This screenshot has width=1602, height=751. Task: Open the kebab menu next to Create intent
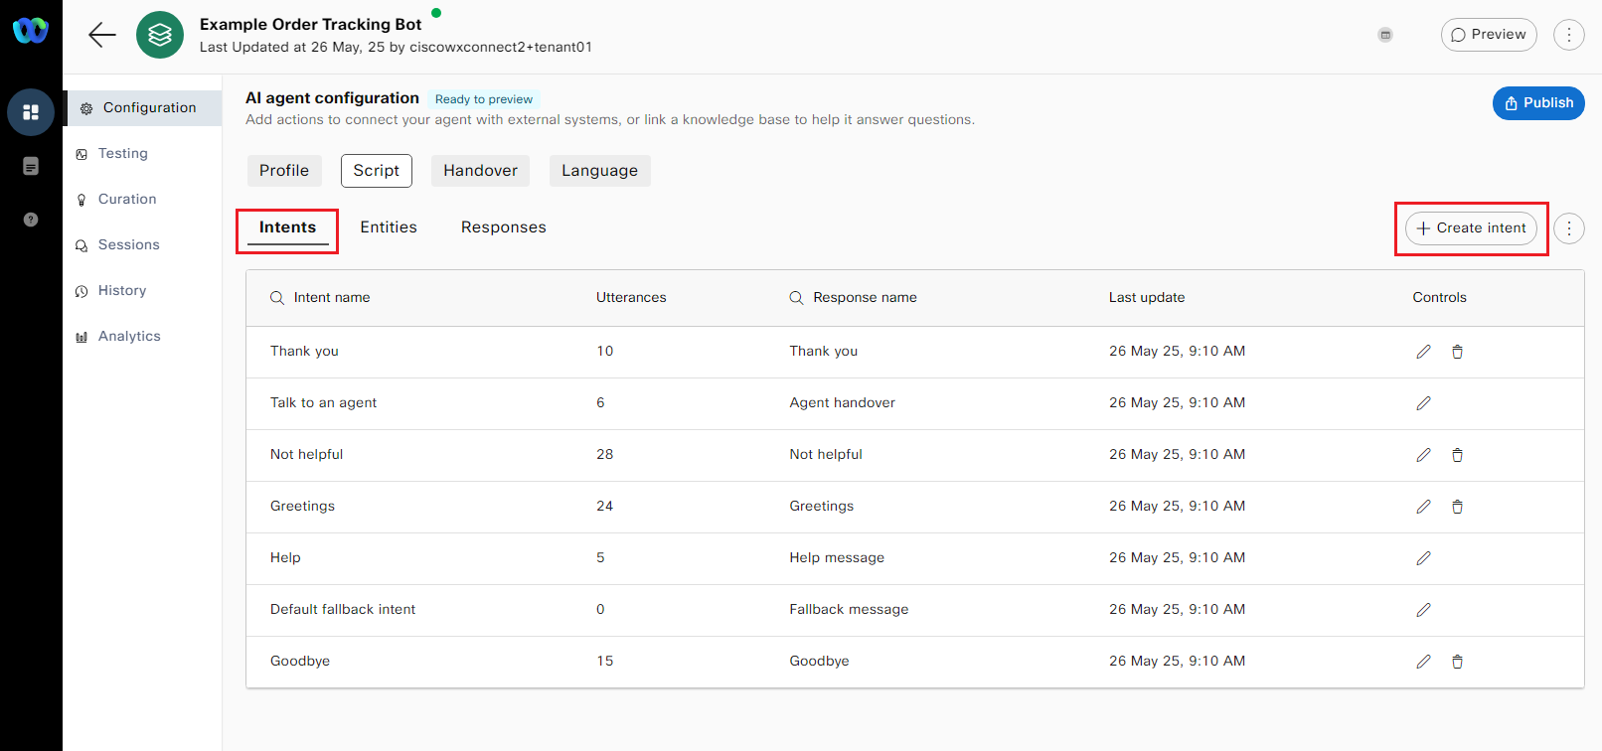point(1568,228)
